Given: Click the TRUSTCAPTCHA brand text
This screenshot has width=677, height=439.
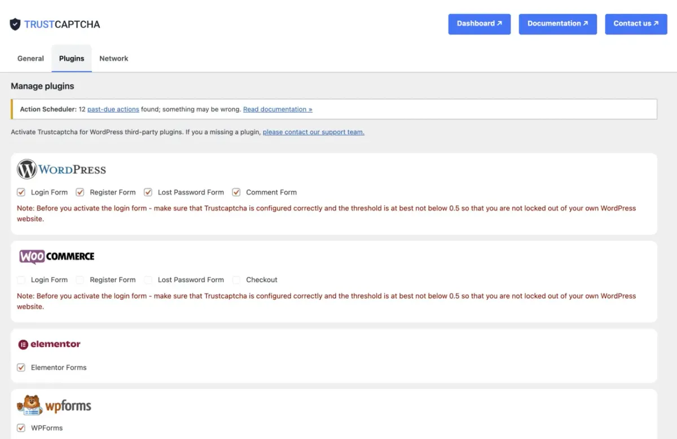Looking at the screenshot, I should pyautogui.click(x=62, y=24).
